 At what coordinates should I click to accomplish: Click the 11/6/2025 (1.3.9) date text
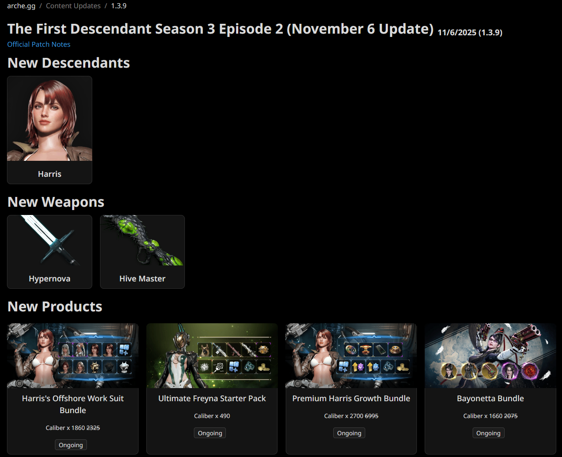[x=470, y=32]
